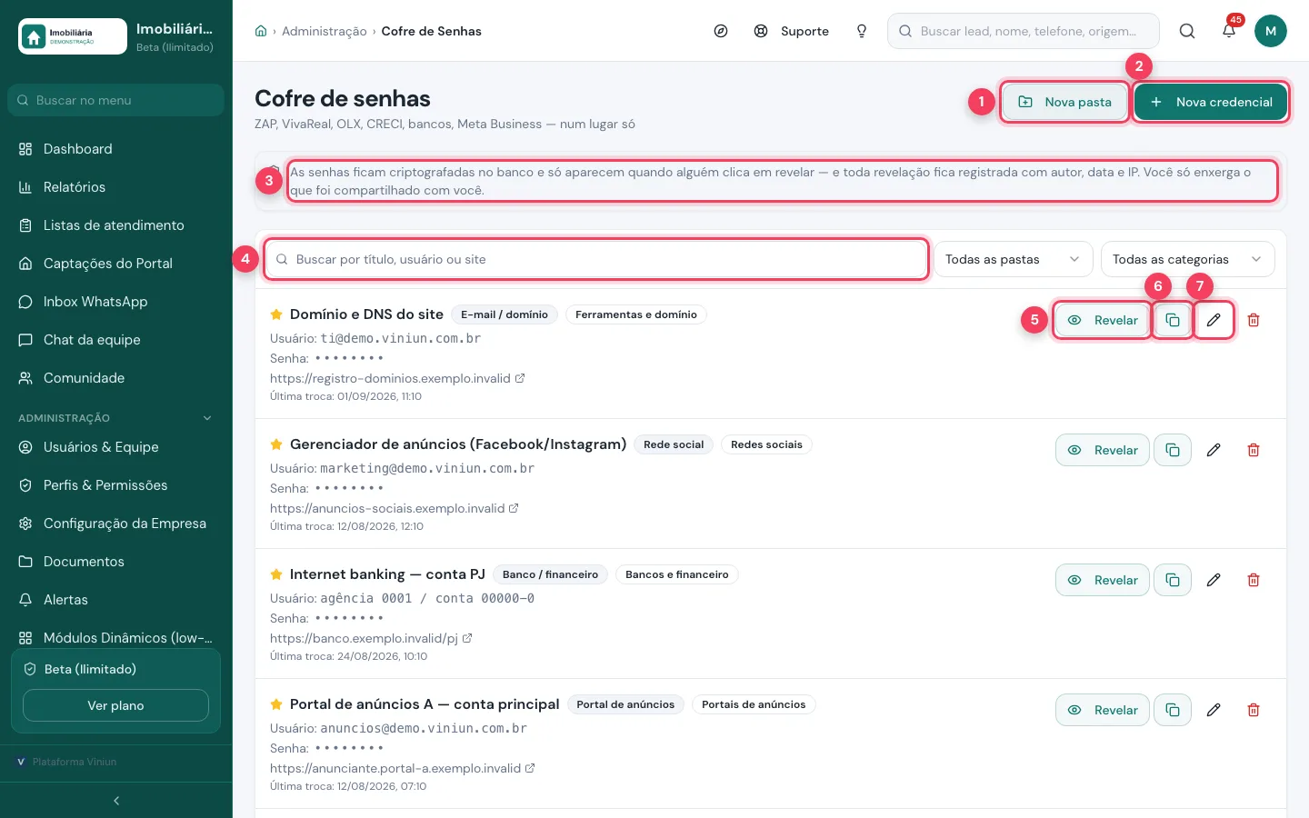The image size is (1309, 818).
Task: Open the Todas as categorias dropdown
Action: click(x=1187, y=259)
